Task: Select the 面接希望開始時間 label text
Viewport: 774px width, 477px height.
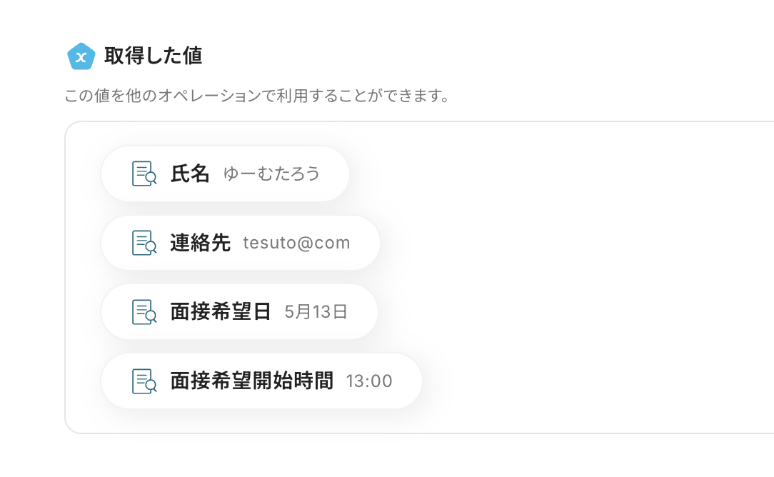Action: pos(251,381)
